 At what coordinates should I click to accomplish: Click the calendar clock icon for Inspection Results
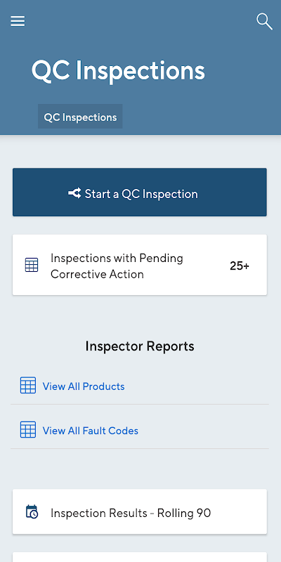click(32, 511)
